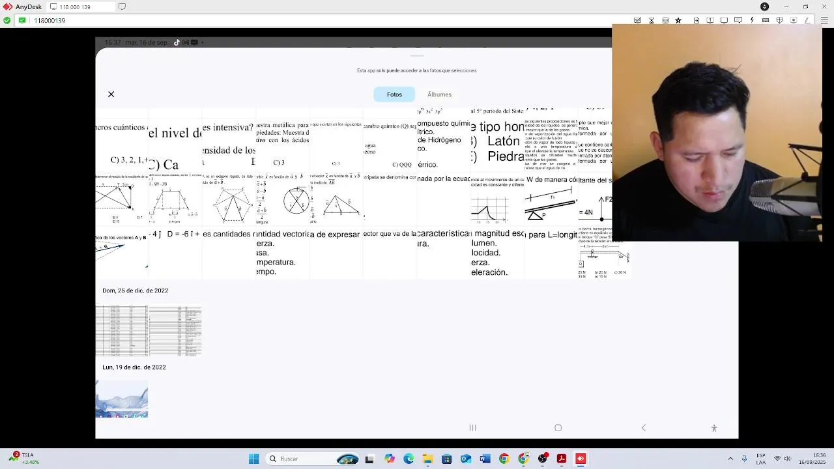
Task: Select second spreadsheet photo from 25 dic
Action: point(175,331)
